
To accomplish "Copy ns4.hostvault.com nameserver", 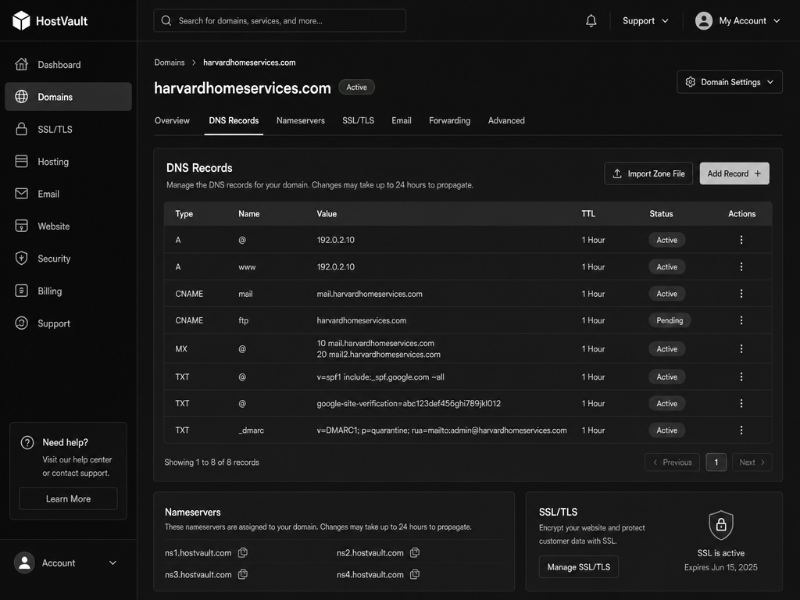I will click(x=416, y=574).
